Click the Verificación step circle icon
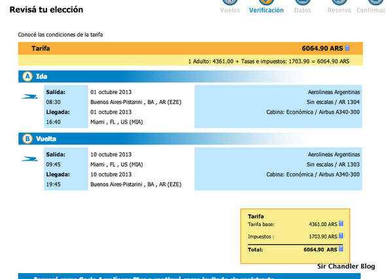 [x=266, y=2]
